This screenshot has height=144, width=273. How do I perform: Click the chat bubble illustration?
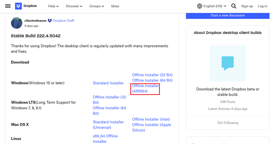(227, 63)
